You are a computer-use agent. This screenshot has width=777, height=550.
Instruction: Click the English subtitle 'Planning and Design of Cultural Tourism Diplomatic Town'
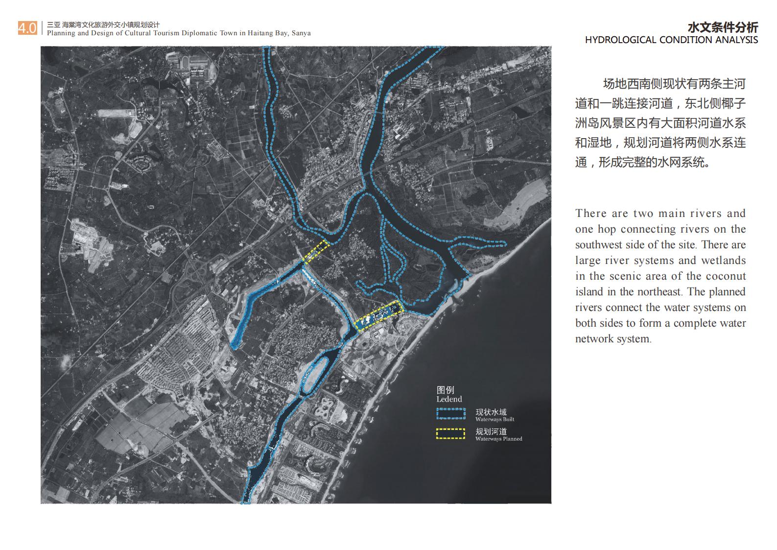coord(143,33)
